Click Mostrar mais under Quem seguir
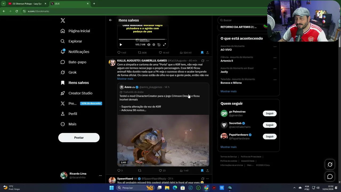Image resolution: width=341 pixels, height=192 pixels. click(229, 147)
